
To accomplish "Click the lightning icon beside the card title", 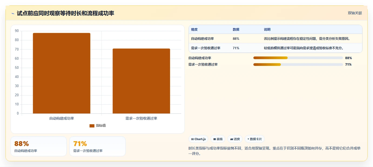I will (x=13, y=13).
